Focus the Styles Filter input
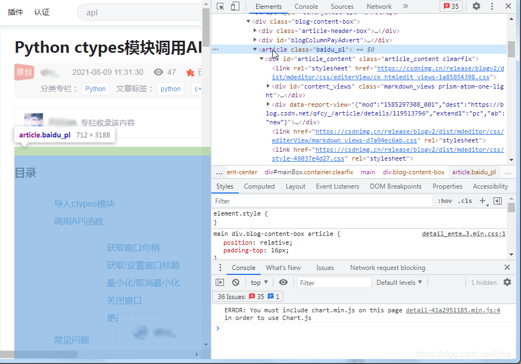 (x=322, y=201)
